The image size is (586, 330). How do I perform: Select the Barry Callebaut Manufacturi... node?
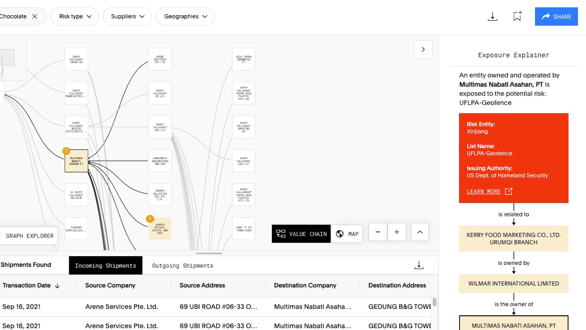pyautogui.click(x=76, y=93)
